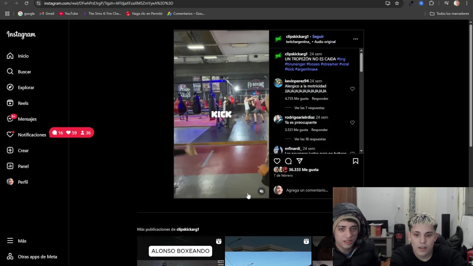The width and height of the screenshot is (473, 266).
Task: Open Chrome profile avatar
Action: point(457,3)
